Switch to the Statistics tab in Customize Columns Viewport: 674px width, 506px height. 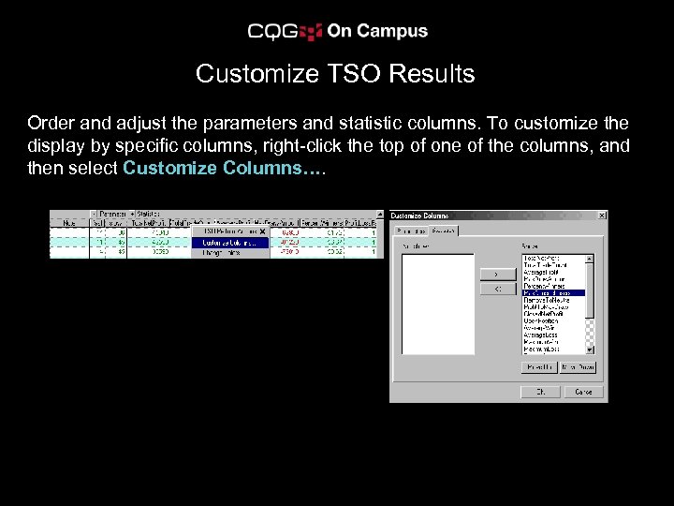click(x=443, y=231)
